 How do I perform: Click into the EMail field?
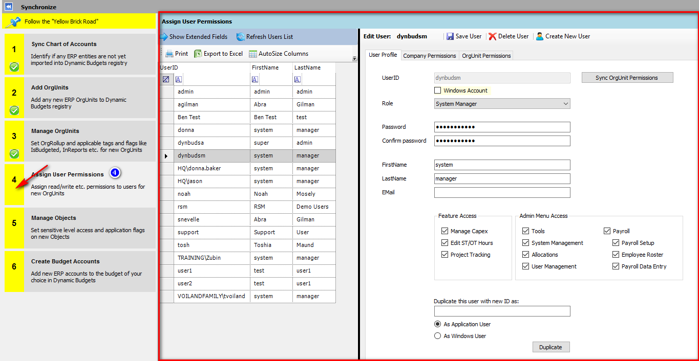(502, 192)
